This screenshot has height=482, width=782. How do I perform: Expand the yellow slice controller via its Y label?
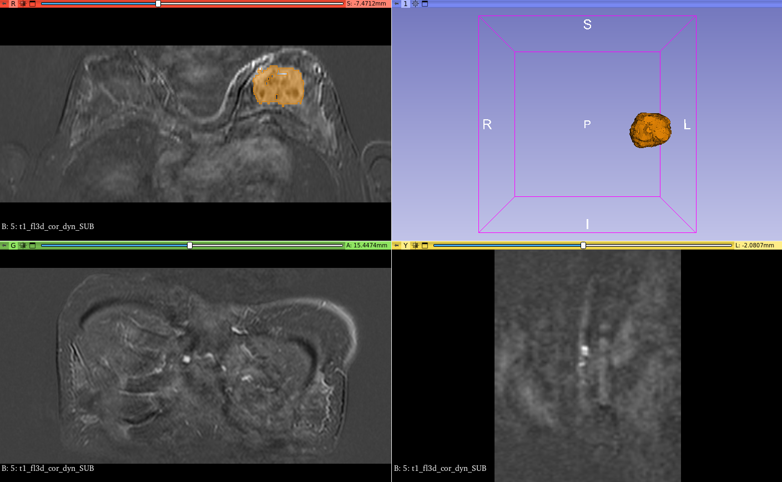click(x=405, y=245)
